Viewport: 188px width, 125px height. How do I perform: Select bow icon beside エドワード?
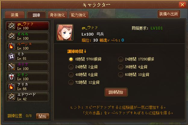pyautogui.click(x=11, y=97)
